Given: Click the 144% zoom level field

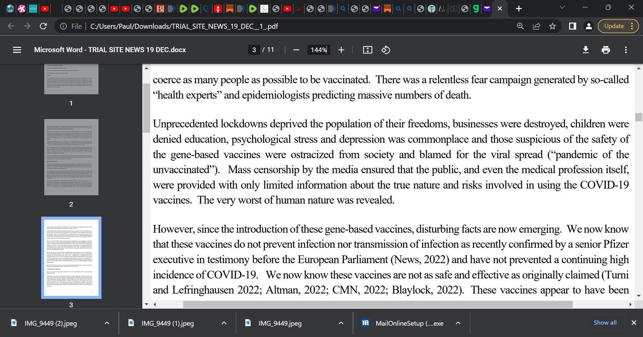Looking at the screenshot, I should (318, 50).
